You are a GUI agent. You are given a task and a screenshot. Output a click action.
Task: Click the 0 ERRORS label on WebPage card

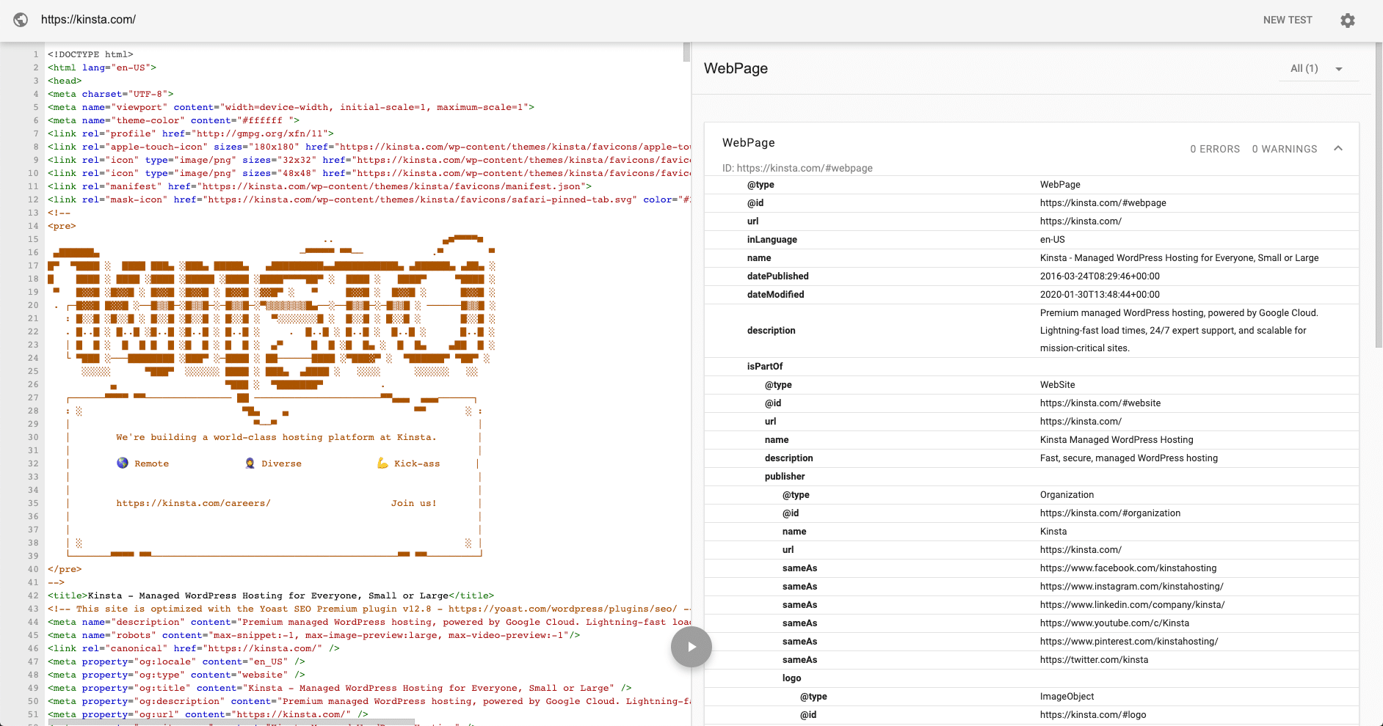1215,148
